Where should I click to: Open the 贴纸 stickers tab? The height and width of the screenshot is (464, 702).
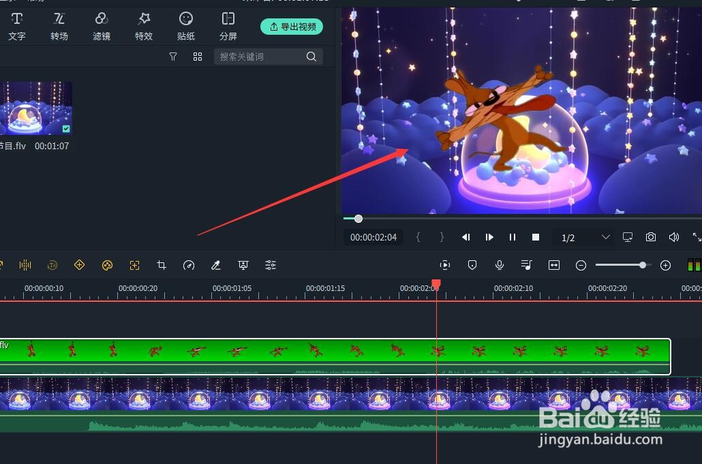click(x=186, y=27)
